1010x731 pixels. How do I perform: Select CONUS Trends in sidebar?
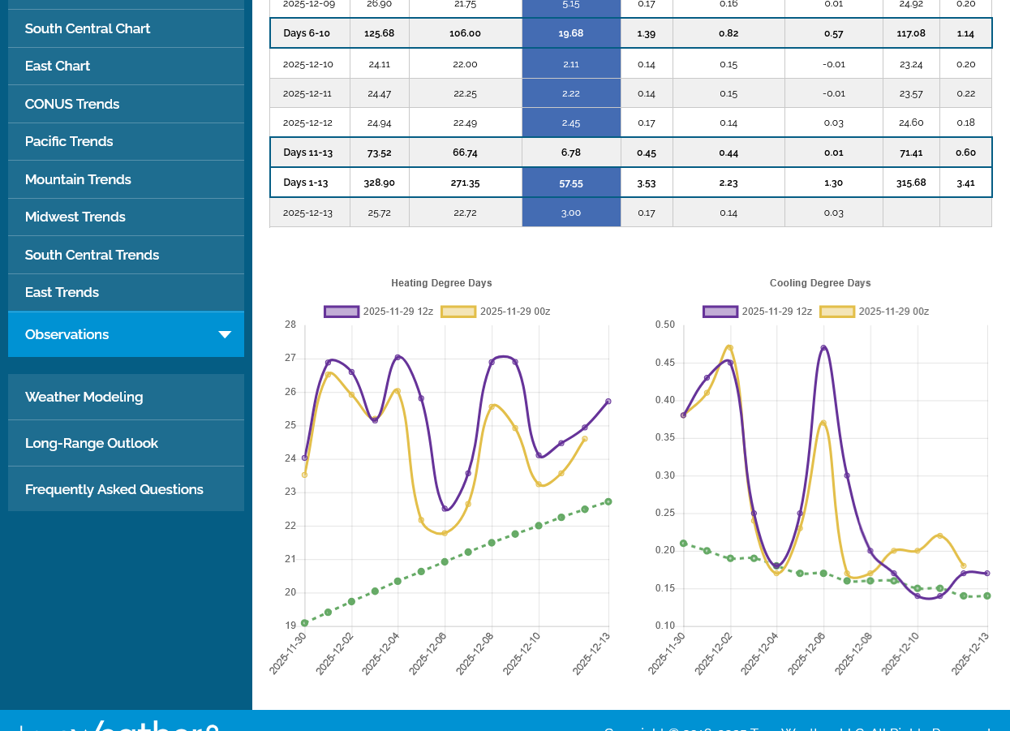pos(72,104)
